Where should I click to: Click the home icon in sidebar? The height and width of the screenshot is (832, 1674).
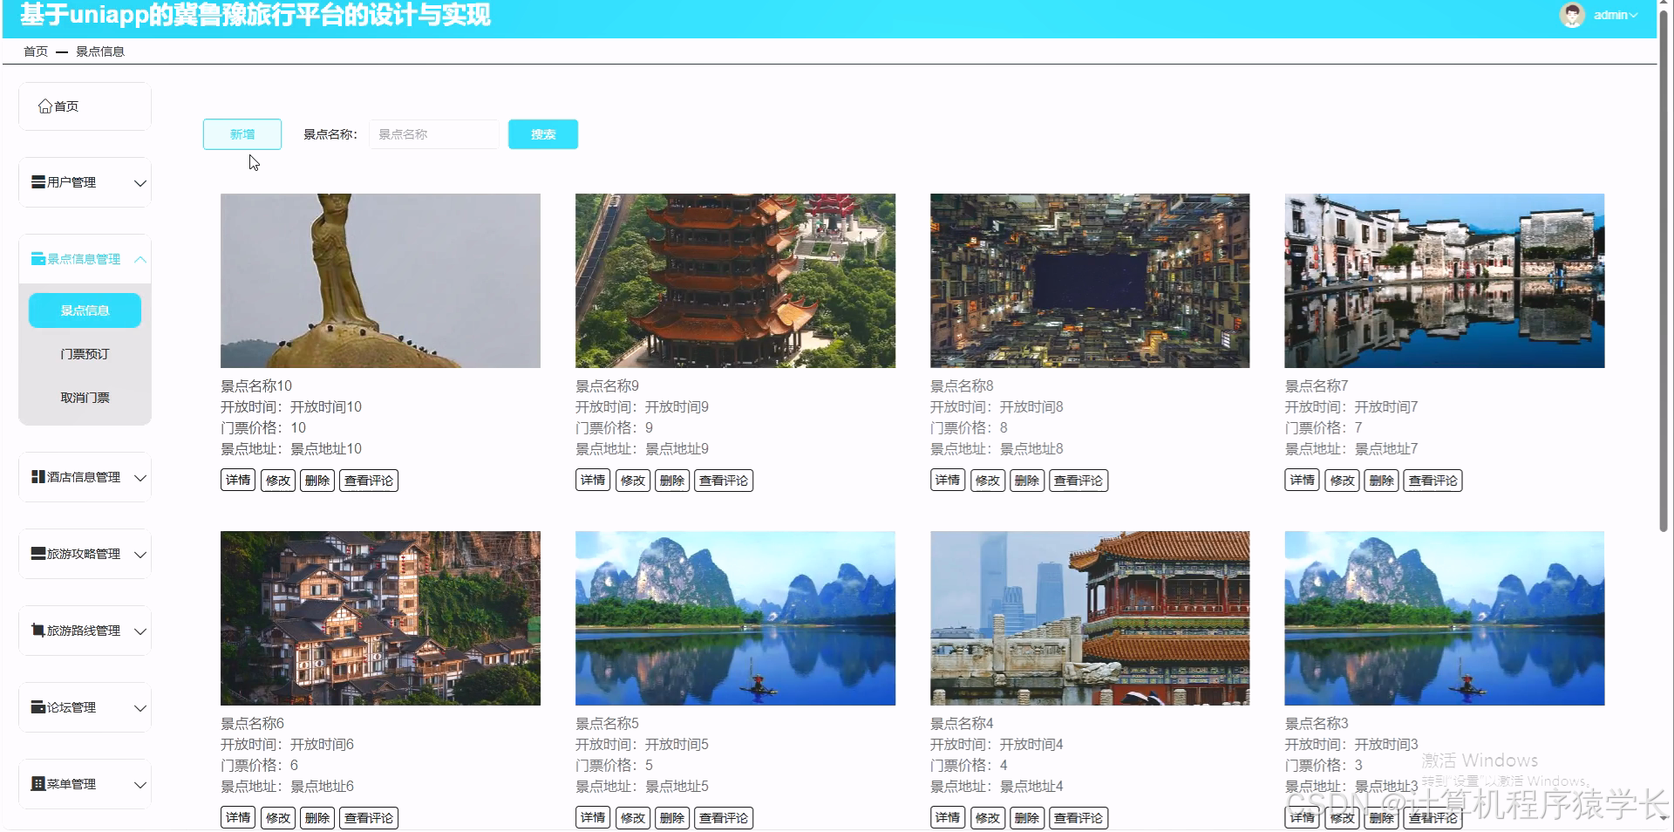point(44,106)
